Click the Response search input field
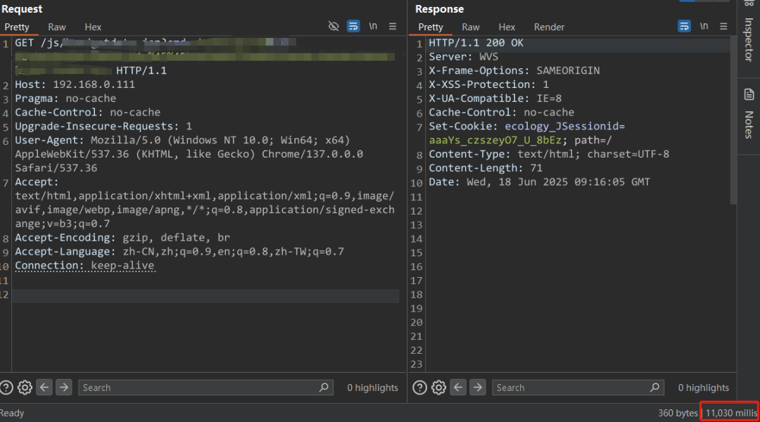Screen dimensions: 760x422 pos(578,388)
